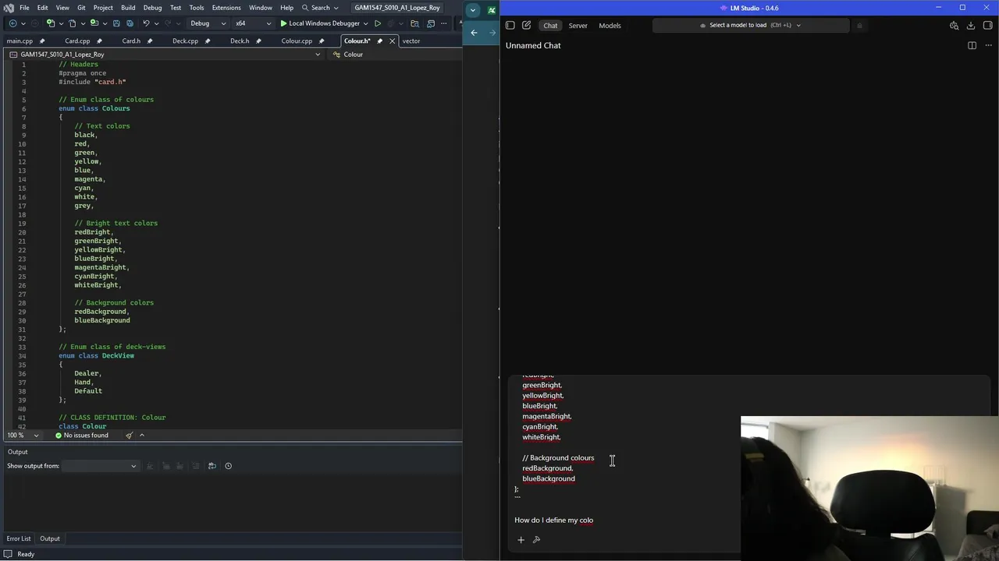Open Select a model to load dropdown

point(750,25)
